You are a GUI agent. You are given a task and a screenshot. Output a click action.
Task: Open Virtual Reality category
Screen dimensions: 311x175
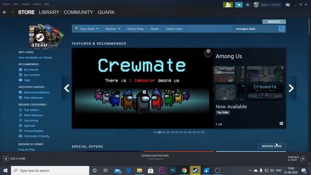point(34,131)
